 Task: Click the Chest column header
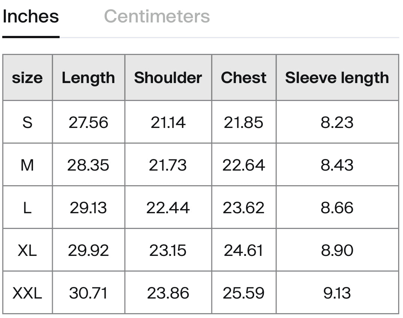(x=244, y=77)
